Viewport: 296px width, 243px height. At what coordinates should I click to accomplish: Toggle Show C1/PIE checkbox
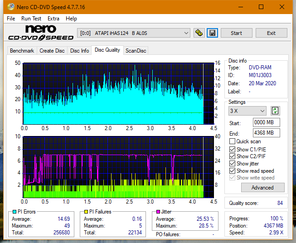pyautogui.click(x=232, y=149)
